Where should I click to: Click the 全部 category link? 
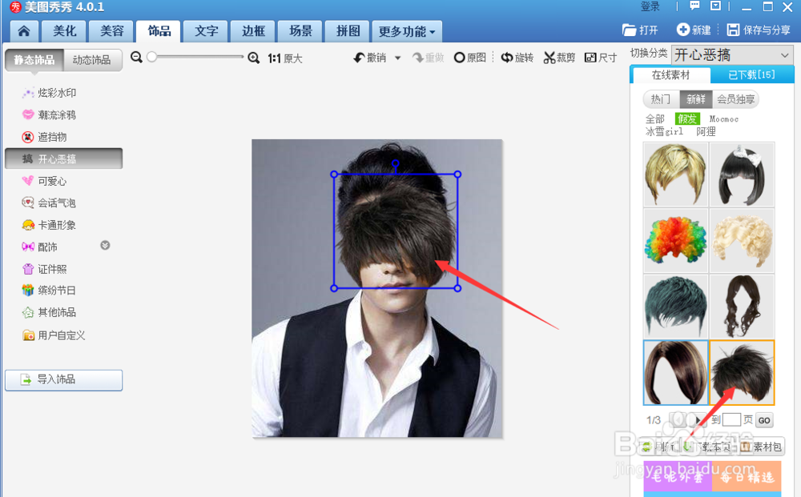click(655, 119)
